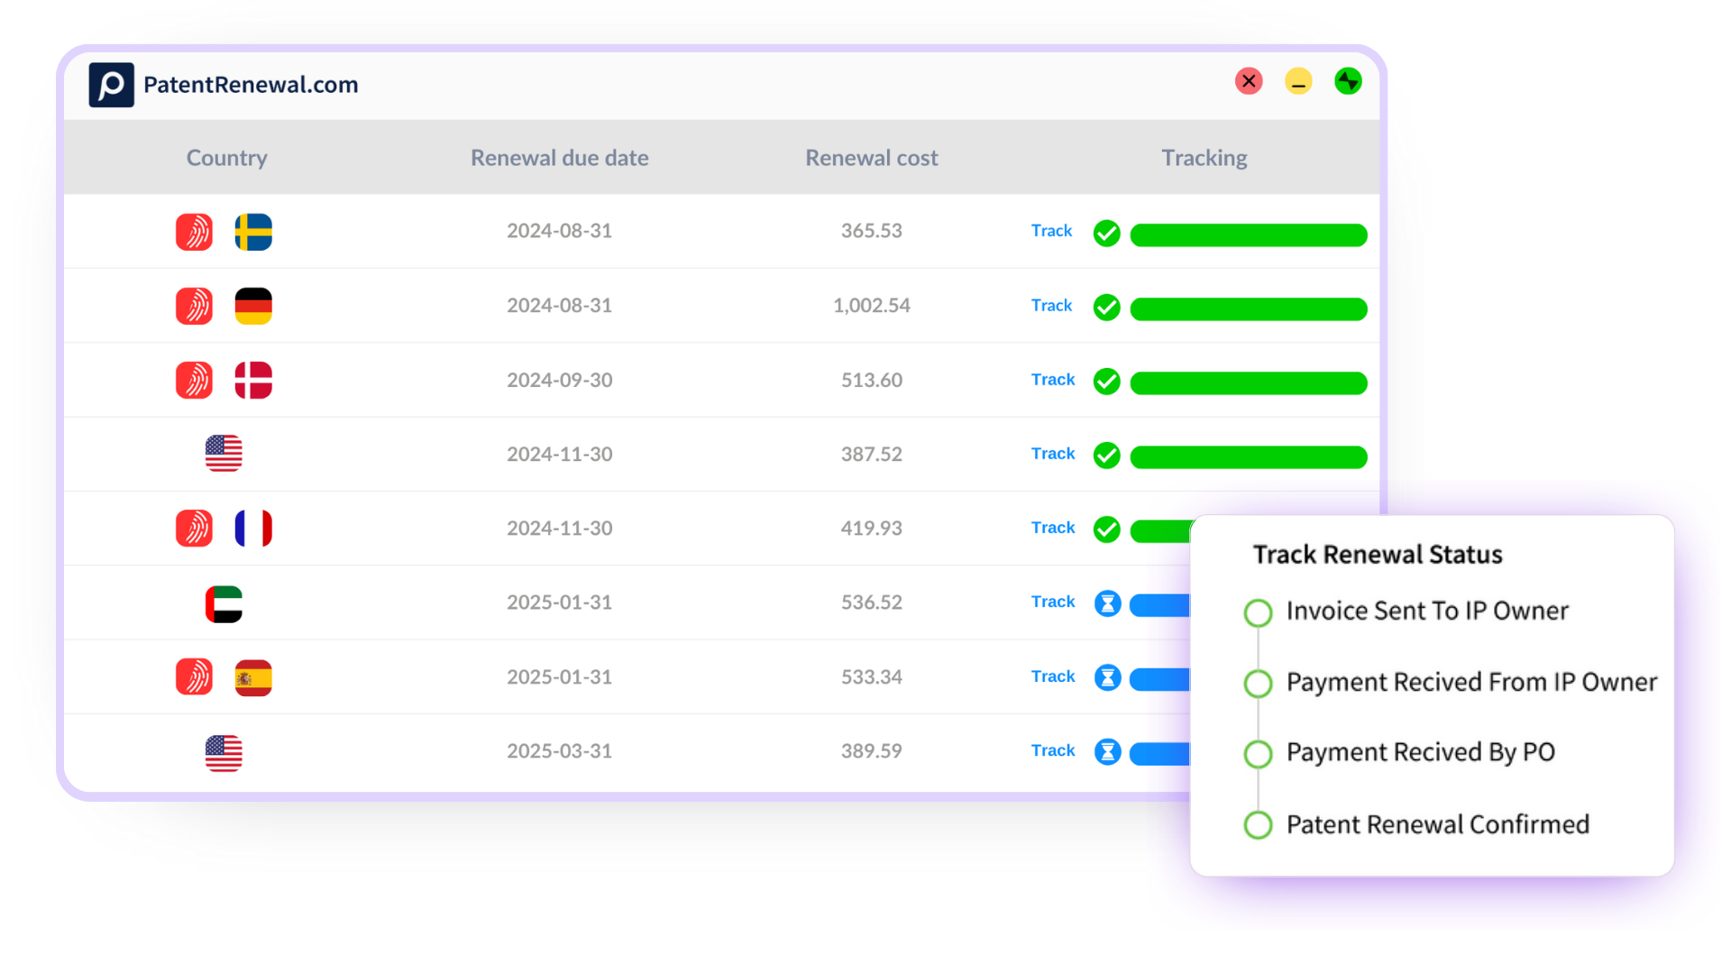The width and height of the screenshot is (1731, 974).
Task: Open the Country column header sort
Action: click(226, 157)
